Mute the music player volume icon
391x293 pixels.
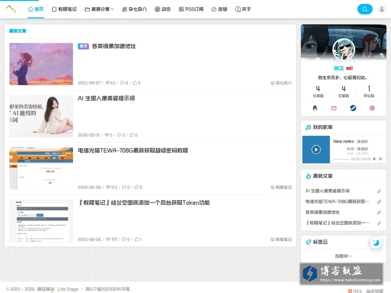(374, 159)
